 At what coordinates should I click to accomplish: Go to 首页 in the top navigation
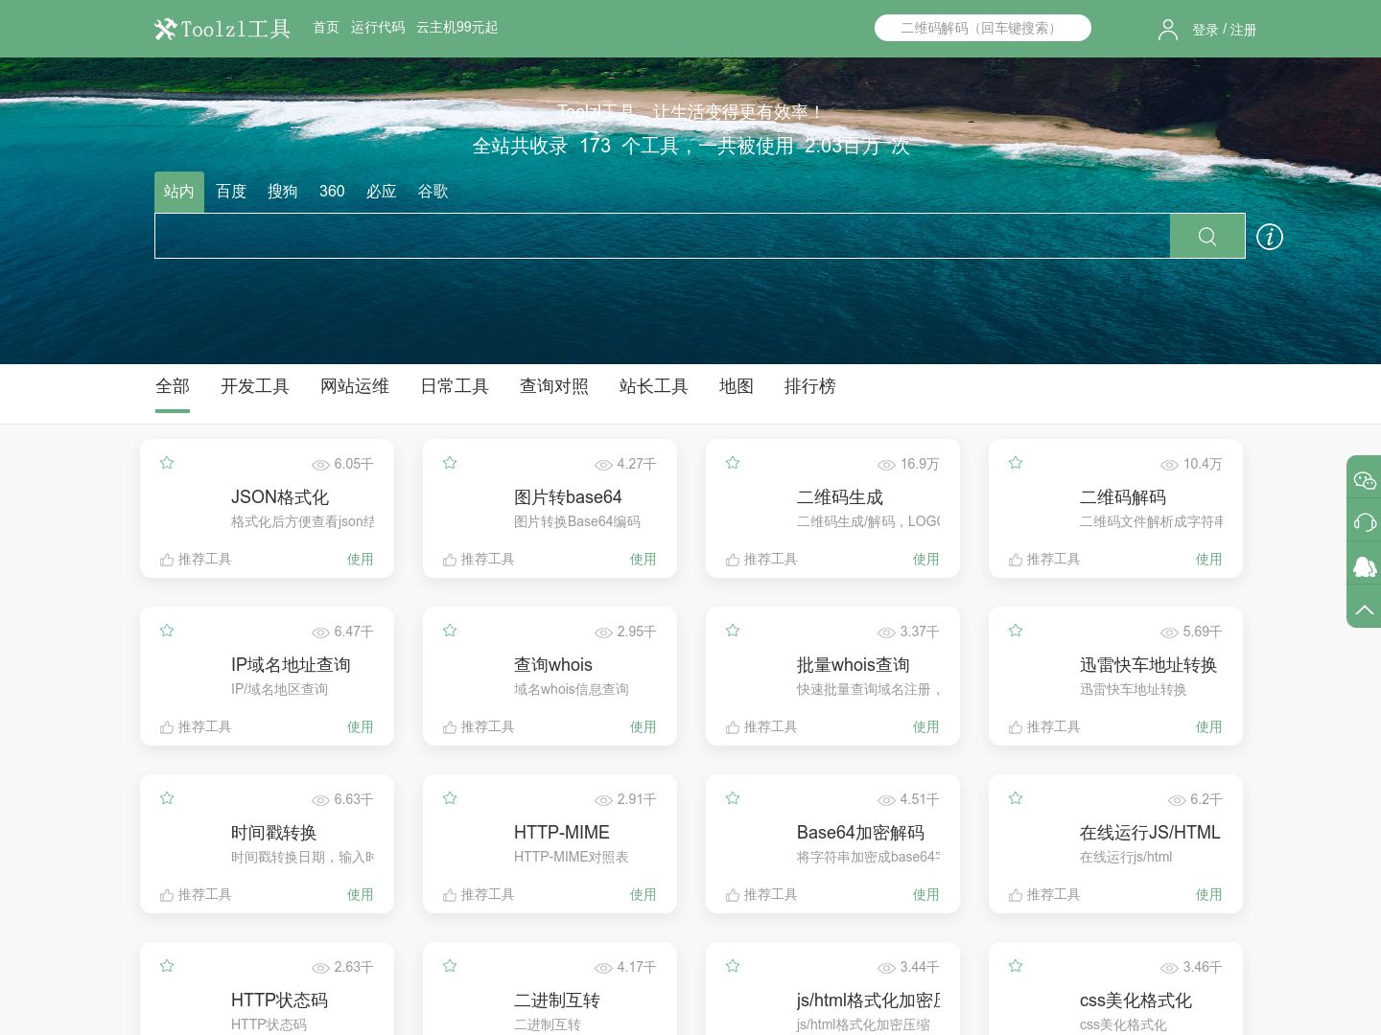(x=326, y=28)
